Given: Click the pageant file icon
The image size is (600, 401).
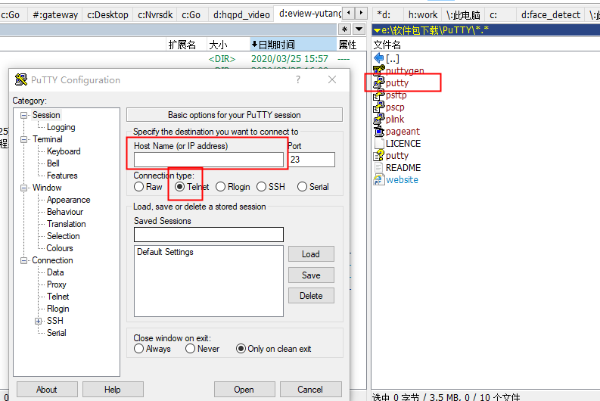Looking at the screenshot, I should [x=379, y=132].
